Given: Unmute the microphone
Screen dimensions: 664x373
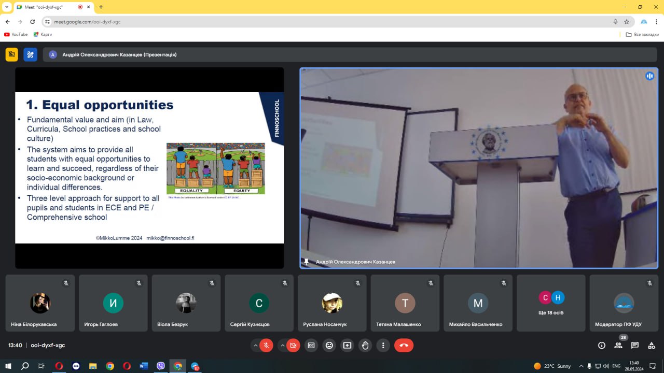Looking at the screenshot, I should click(266, 345).
